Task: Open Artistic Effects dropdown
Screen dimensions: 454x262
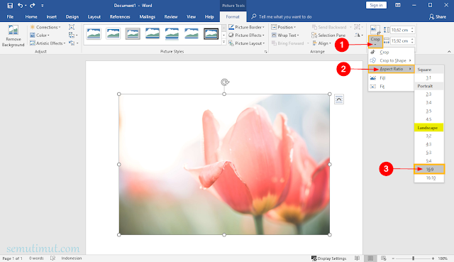Action: 48,43
